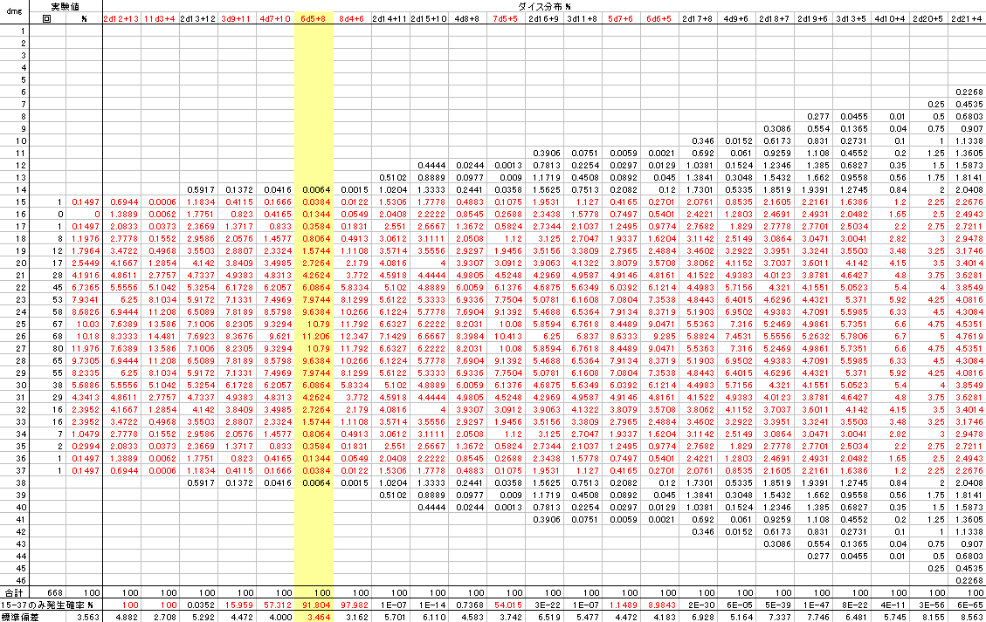Select header cell 4d9+6
Screen dimensions: 986x622
coord(735,19)
